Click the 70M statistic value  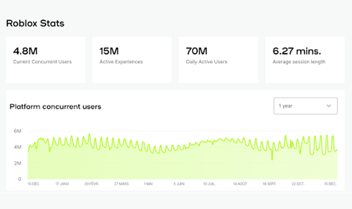[197, 51]
